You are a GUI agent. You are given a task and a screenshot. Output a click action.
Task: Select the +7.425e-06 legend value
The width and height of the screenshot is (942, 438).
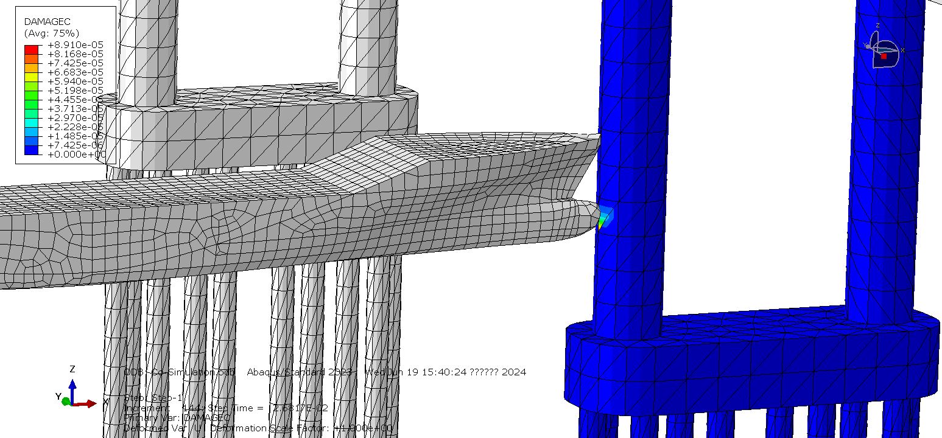click(75, 145)
